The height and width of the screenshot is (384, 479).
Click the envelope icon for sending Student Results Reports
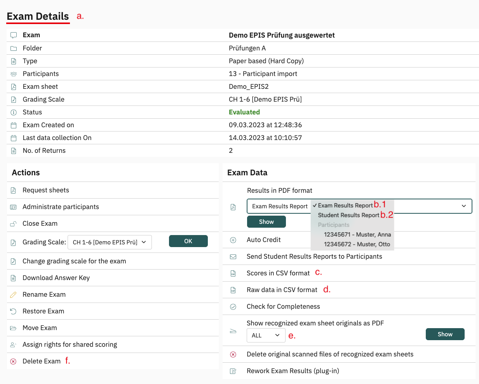[233, 257]
